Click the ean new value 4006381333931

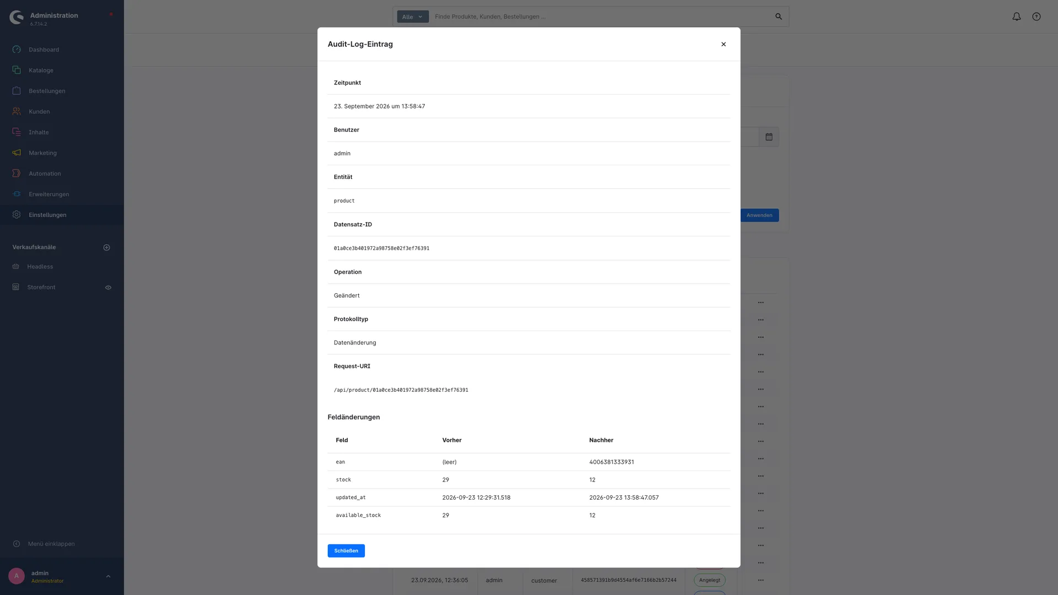pos(611,462)
